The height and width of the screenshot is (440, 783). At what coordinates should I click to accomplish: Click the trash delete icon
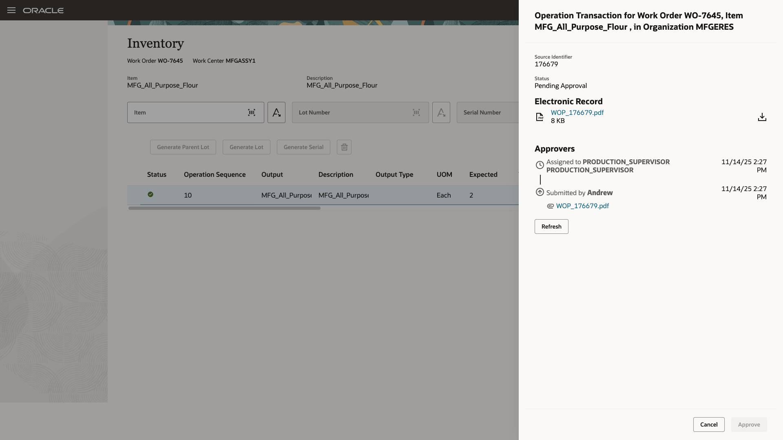point(344,147)
